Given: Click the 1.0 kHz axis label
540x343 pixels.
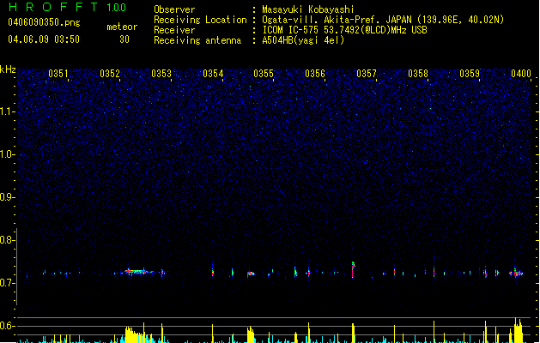Looking at the screenshot, I should [x=7, y=154].
